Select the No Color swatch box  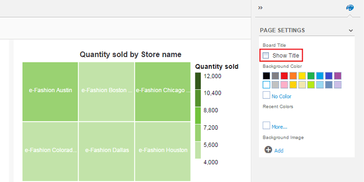(266, 95)
